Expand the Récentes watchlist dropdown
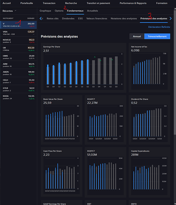Image resolution: width=176 pixels, height=205 pixels. (16, 11)
